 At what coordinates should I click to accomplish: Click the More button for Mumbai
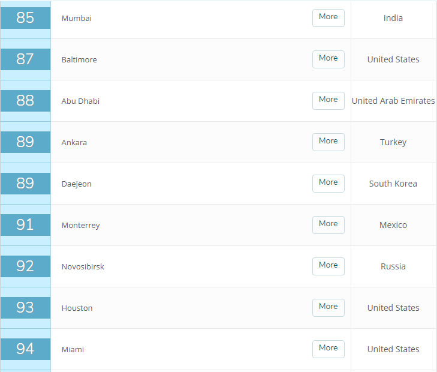[x=328, y=17]
